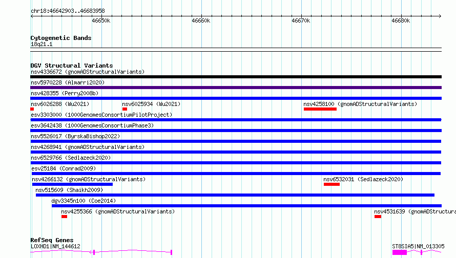Click the nsv4258100 red variant bar

[x=320, y=109]
